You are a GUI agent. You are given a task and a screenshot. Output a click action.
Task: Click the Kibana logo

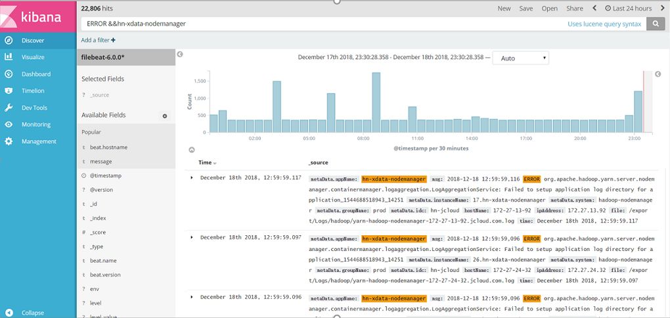tap(38, 16)
